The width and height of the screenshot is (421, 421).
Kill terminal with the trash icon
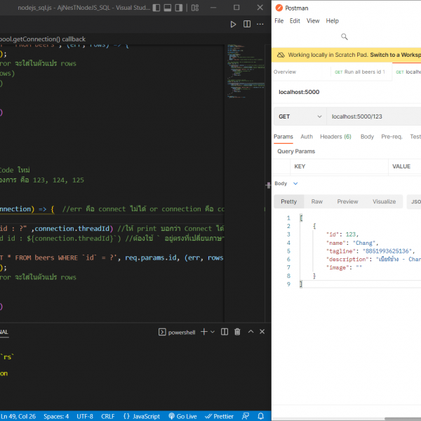(237, 332)
